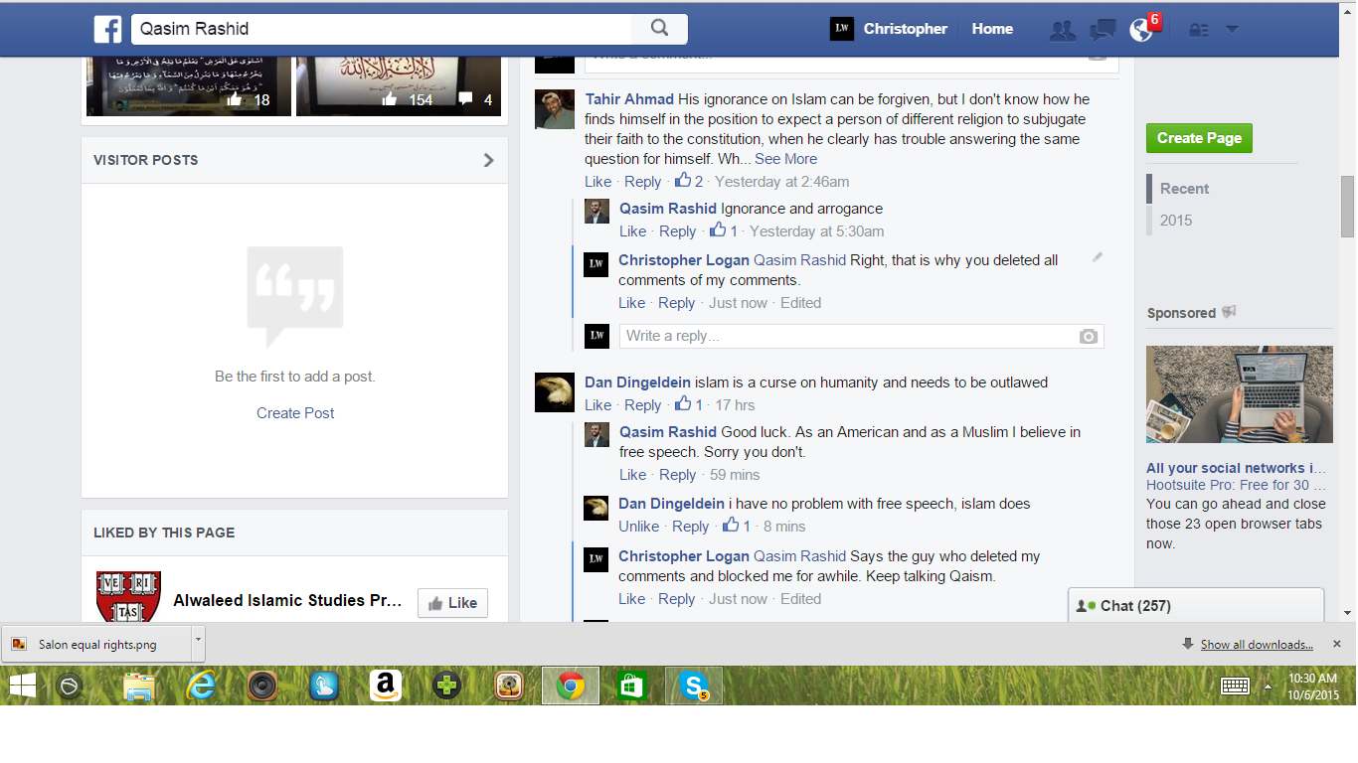Image resolution: width=1358 pixels, height=763 pixels.
Task: Go to Home in Facebook header
Action: click(x=992, y=29)
